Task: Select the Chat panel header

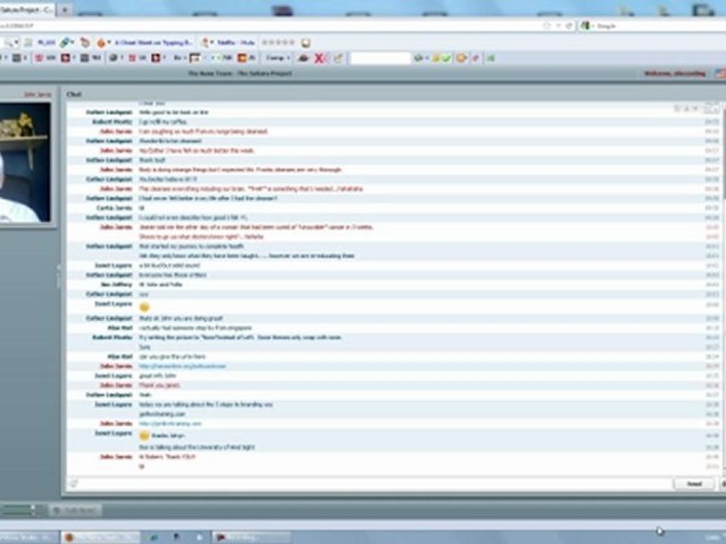Action: 74,94
